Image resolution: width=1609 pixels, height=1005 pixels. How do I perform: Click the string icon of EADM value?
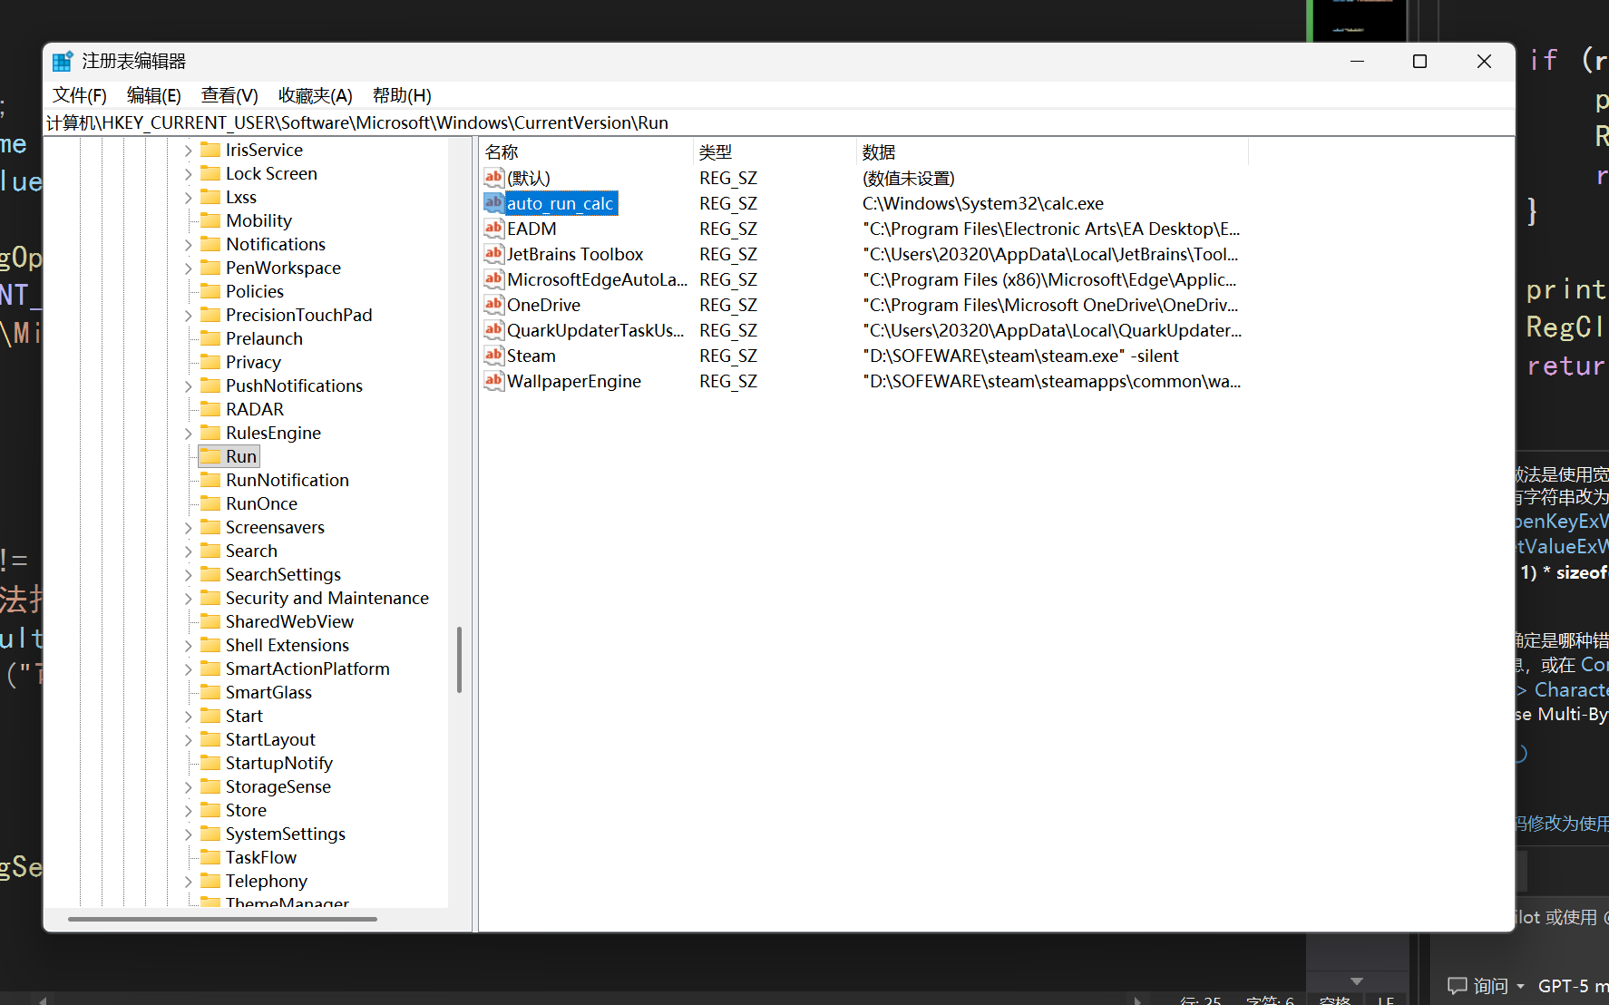pyautogui.click(x=494, y=228)
